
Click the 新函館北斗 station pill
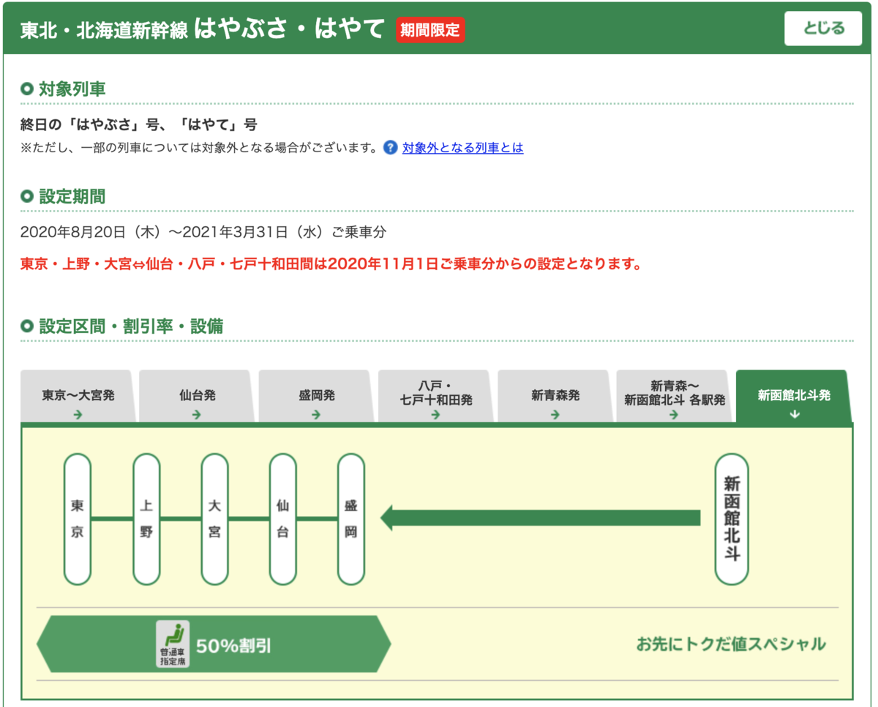pyautogui.click(x=732, y=519)
